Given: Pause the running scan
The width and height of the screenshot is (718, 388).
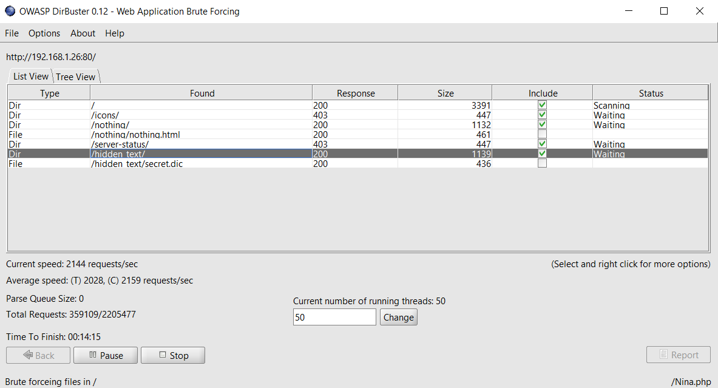Looking at the screenshot, I should pyautogui.click(x=106, y=355).
